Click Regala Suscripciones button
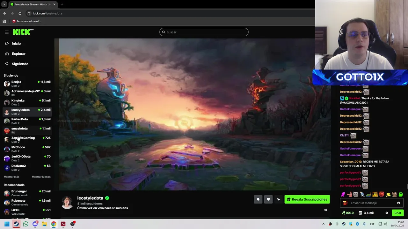The image size is (408, 229). tap(307, 199)
